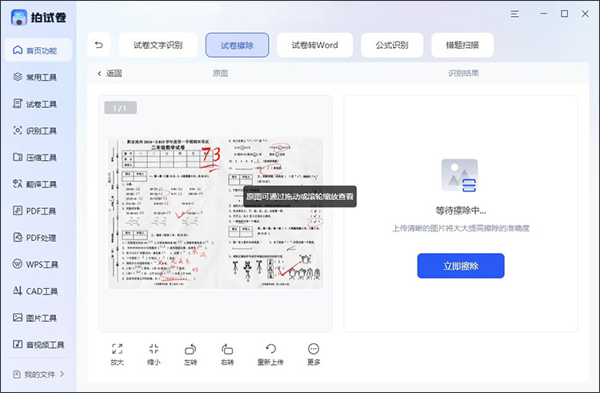Open 翻译工具 in the sidebar
600x393 pixels.
pos(35,184)
